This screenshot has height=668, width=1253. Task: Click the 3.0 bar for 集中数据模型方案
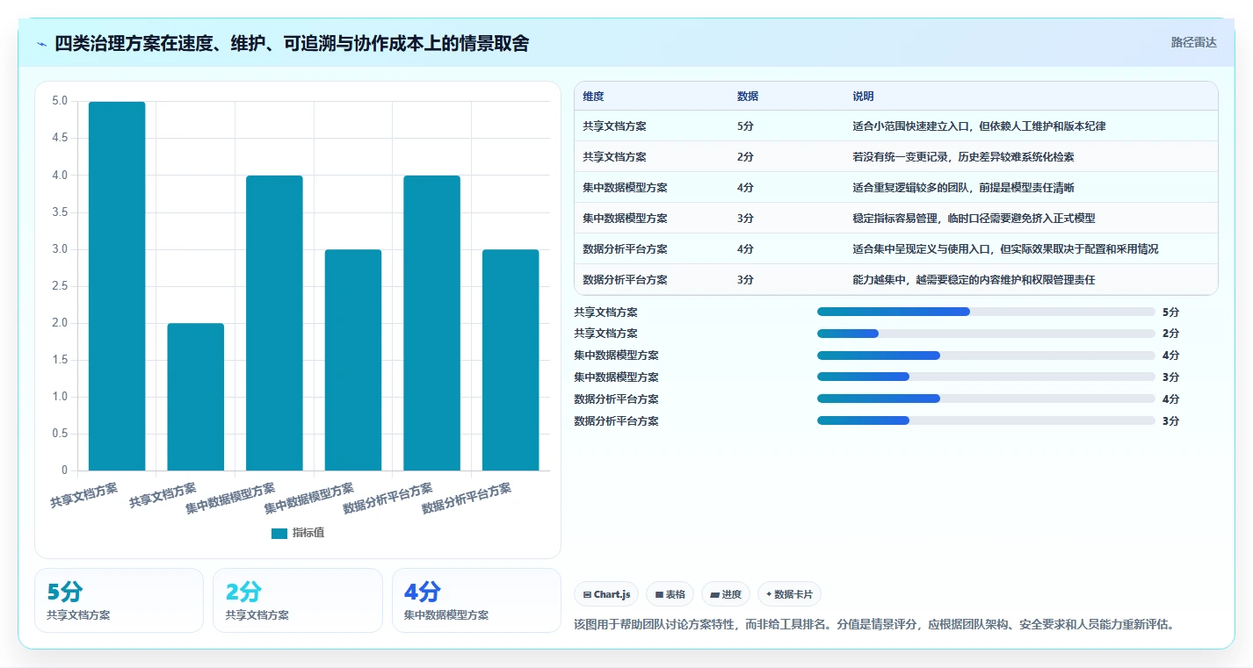point(353,360)
